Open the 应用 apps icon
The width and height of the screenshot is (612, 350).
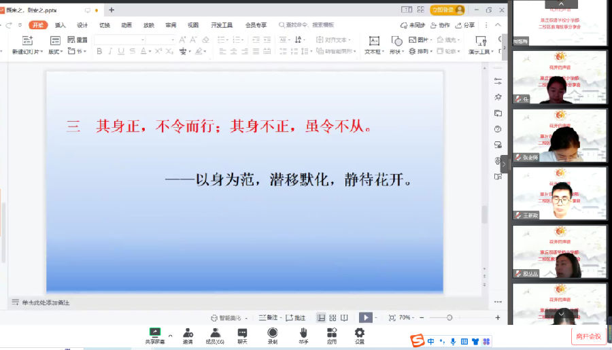332,333
